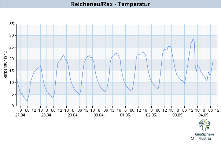Image resolution: width=221 pixels, height=146 pixels.
Task: Click the 27.04. date label
Action: (x=21, y=115)
